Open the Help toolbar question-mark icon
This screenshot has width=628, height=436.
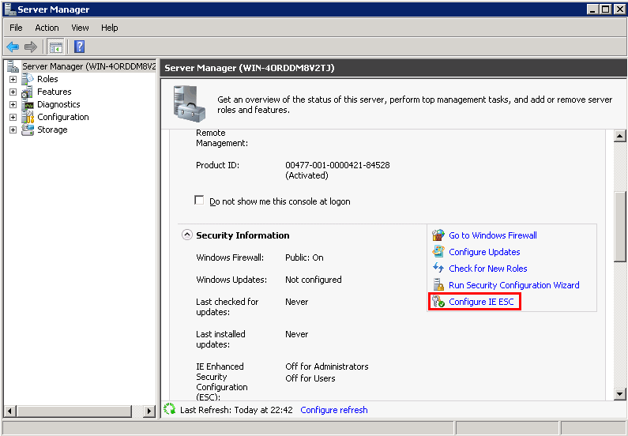pos(79,47)
